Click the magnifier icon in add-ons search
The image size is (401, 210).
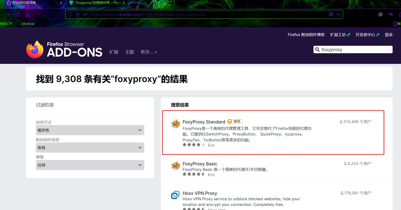click(317, 50)
